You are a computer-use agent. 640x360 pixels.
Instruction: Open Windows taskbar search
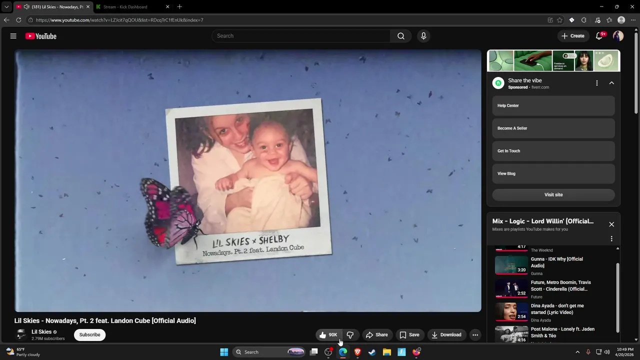(269, 352)
